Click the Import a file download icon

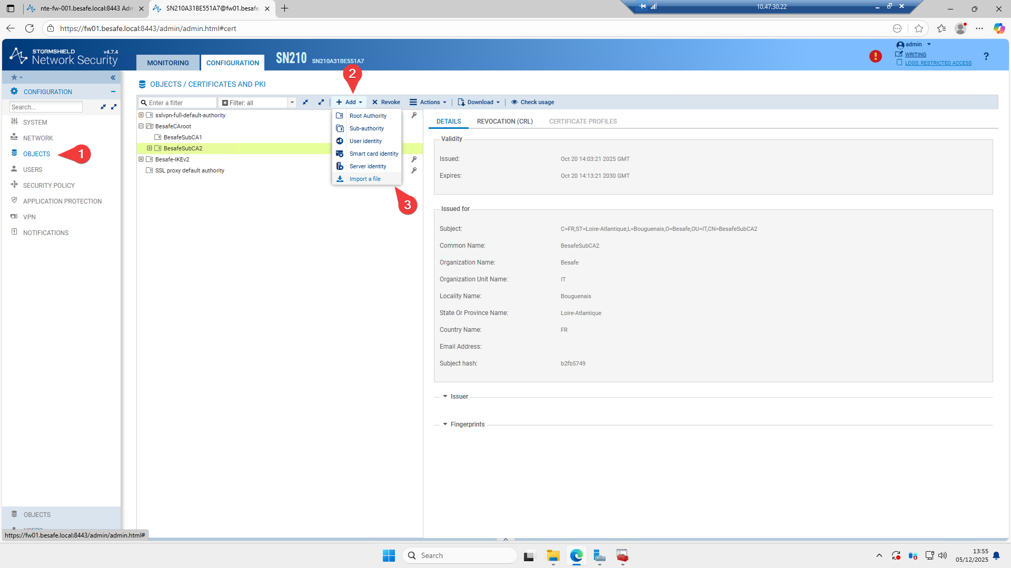point(340,179)
